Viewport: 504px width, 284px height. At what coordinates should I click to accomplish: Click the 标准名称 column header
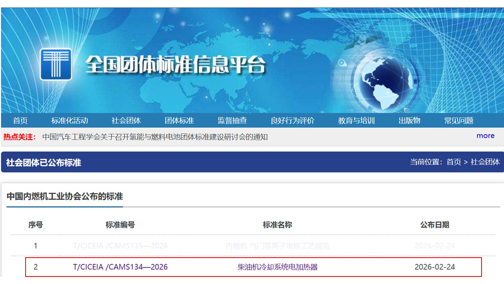(277, 225)
